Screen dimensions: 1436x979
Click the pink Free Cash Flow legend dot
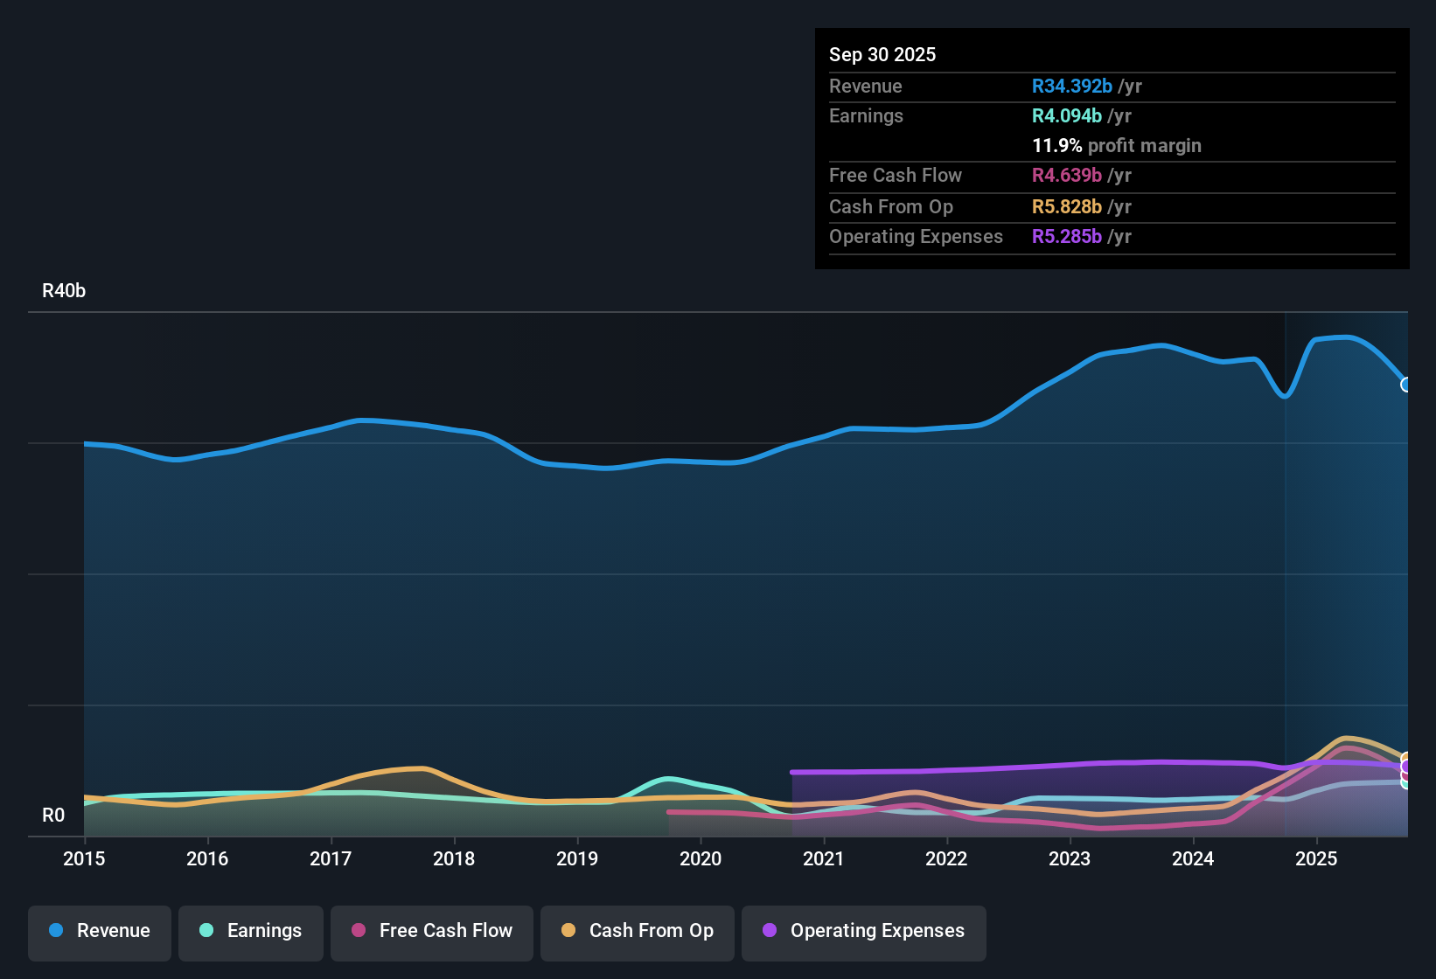tap(359, 931)
